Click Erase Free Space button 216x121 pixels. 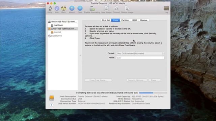(x=98, y=80)
